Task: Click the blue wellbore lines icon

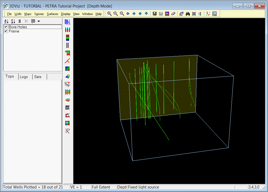Action: [68, 22]
